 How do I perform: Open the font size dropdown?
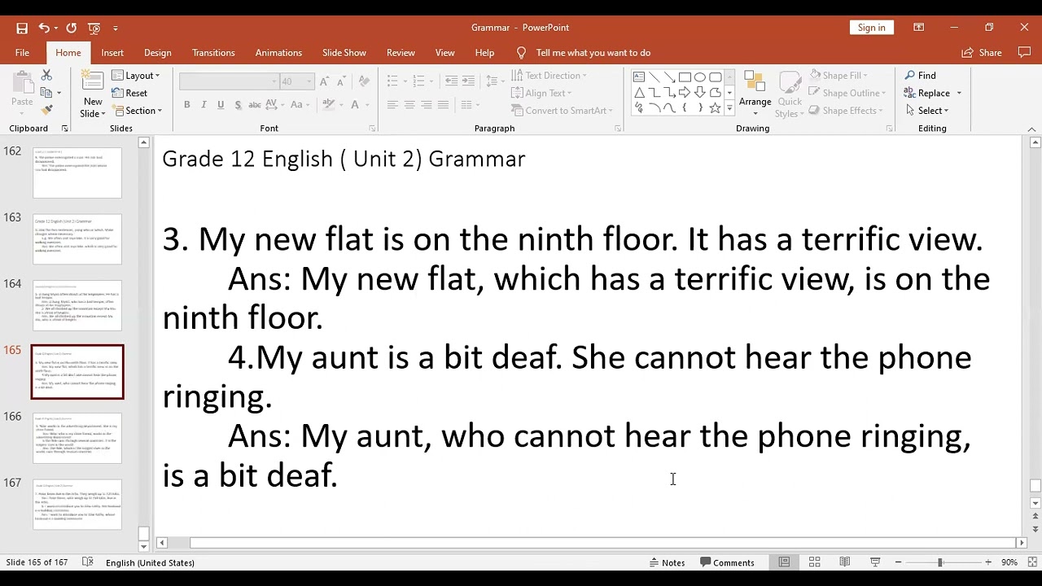click(x=309, y=81)
